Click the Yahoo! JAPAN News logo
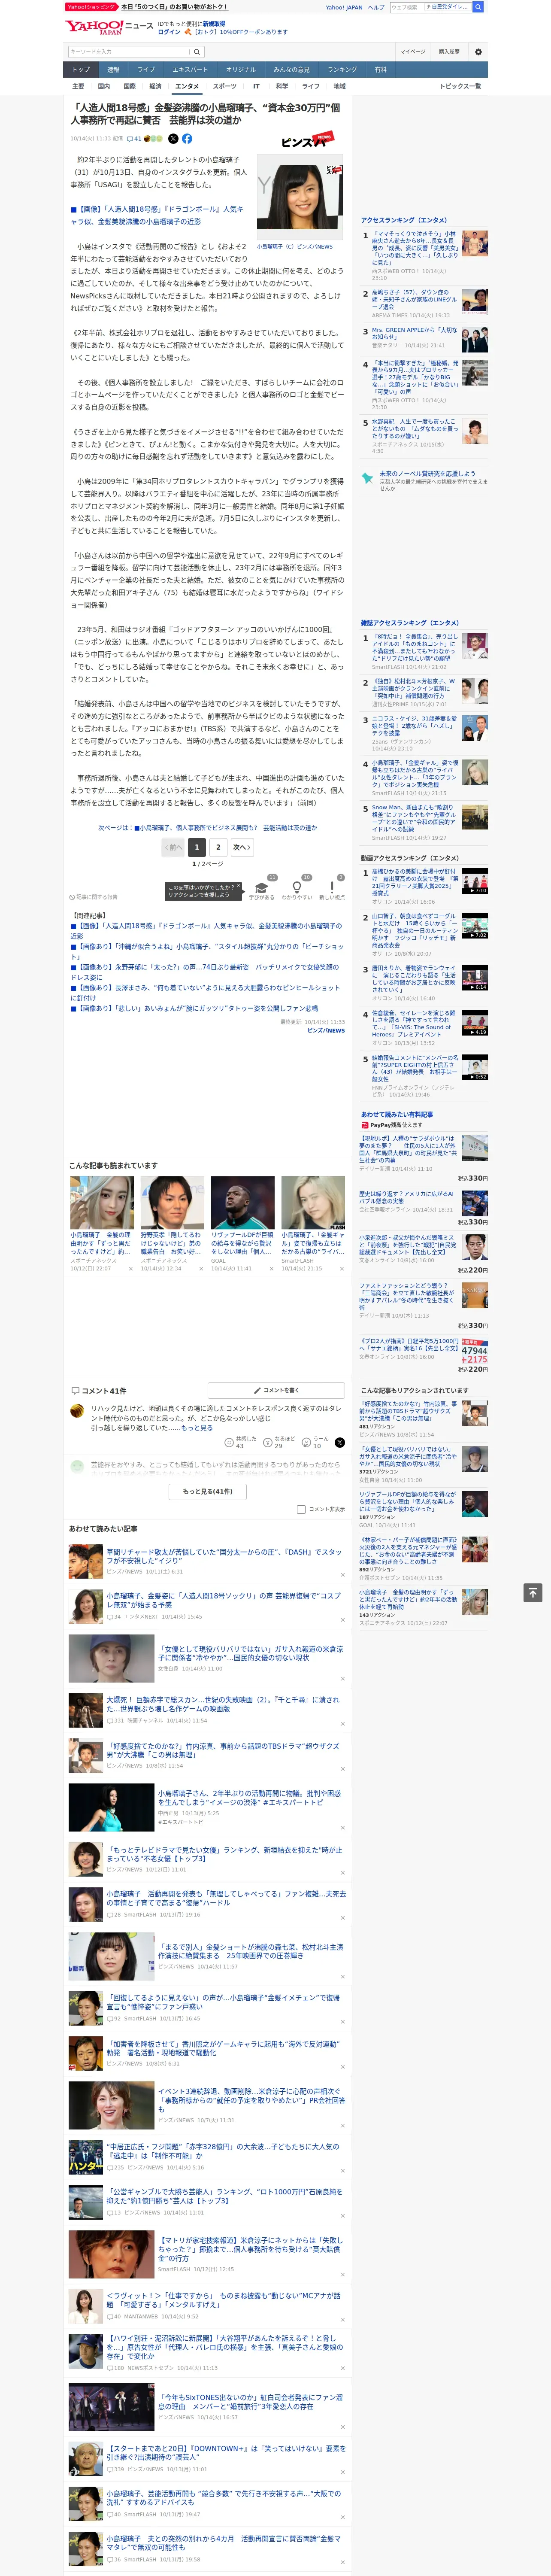 pos(109,27)
